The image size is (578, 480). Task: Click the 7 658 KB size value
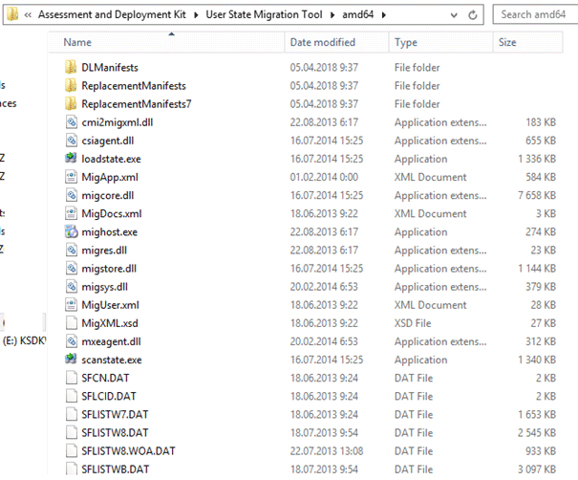coord(537,195)
